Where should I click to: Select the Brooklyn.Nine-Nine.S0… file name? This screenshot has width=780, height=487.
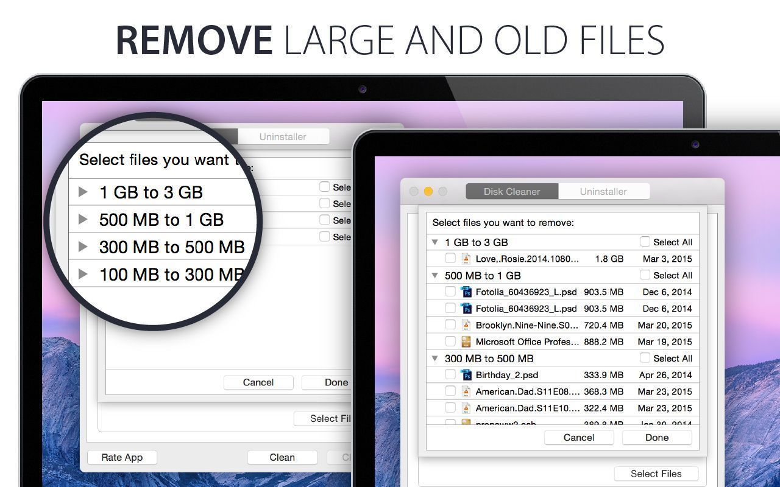pos(527,325)
